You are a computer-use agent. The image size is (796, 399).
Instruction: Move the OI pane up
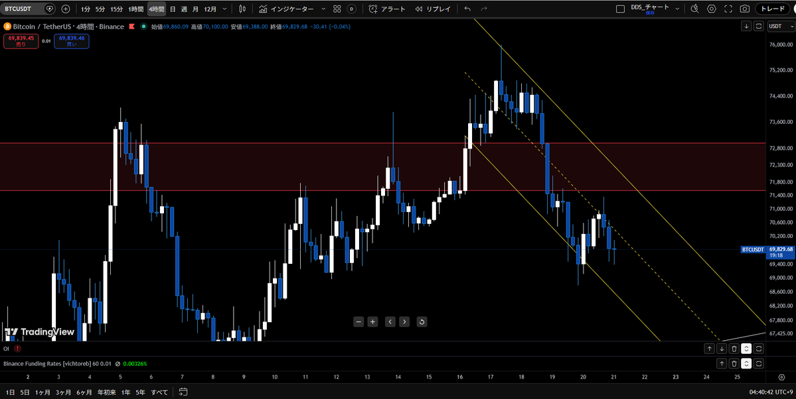point(709,349)
